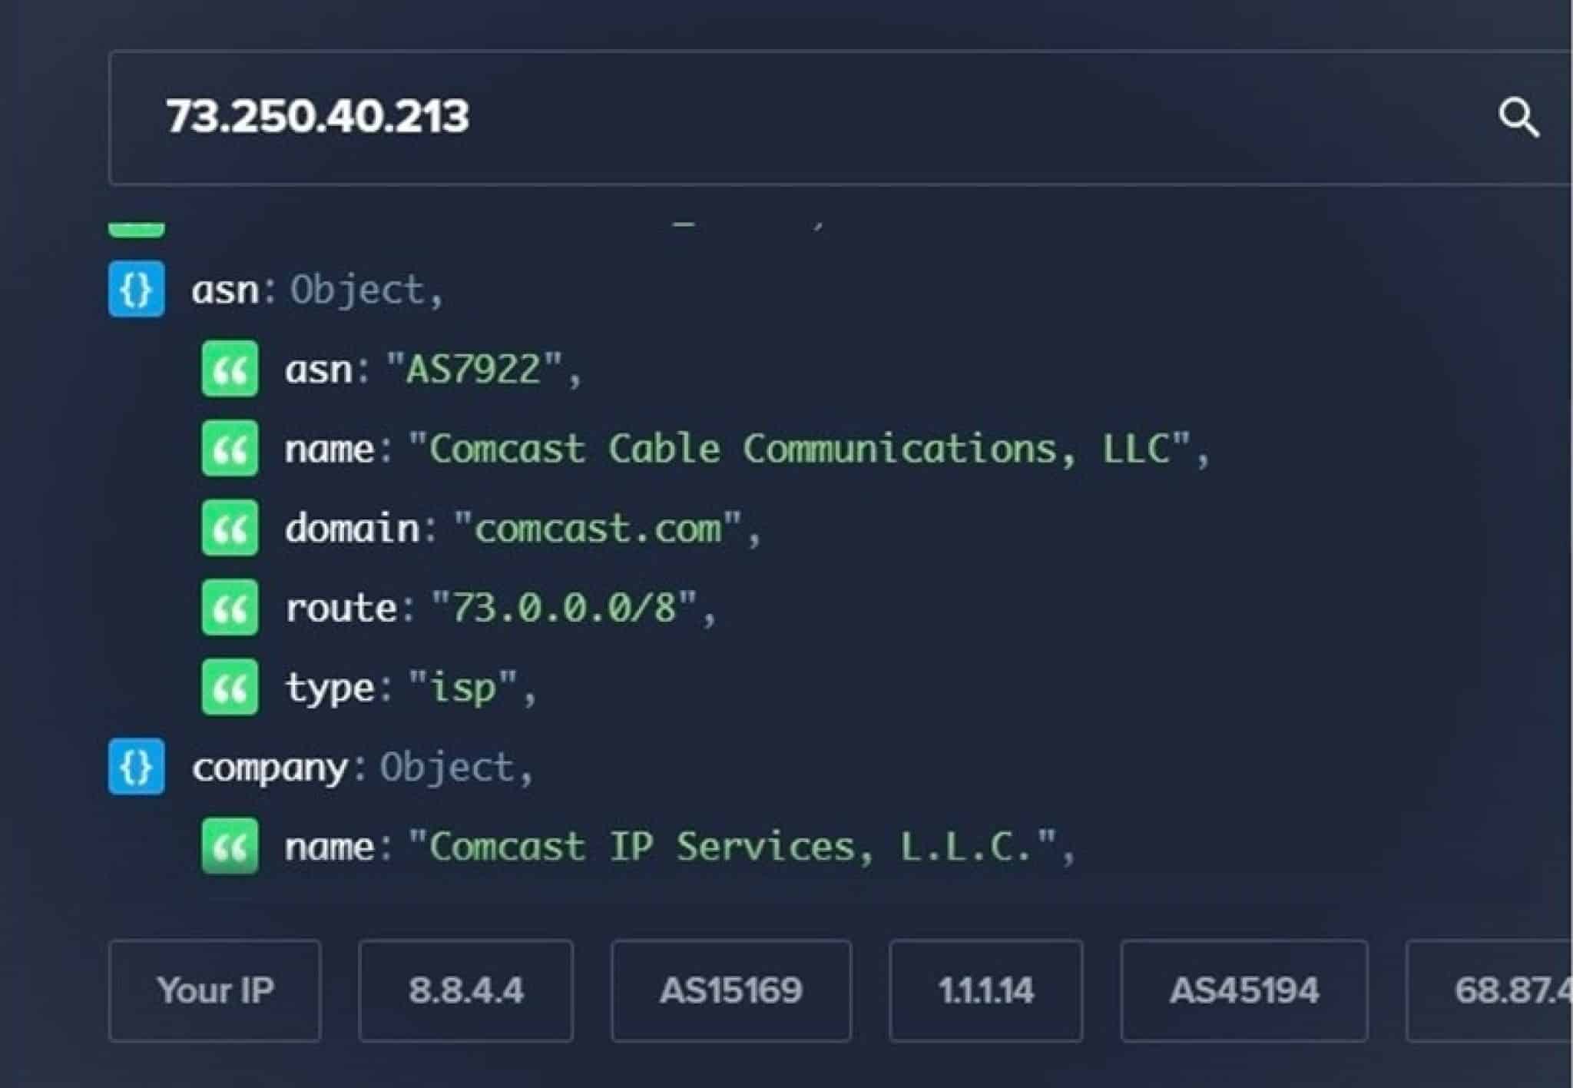Click the blue object icon beside company
Image resolution: width=1573 pixels, height=1088 pixels.
(136, 768)
